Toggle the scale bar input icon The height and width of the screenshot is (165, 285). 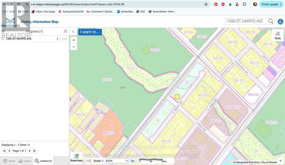(88, 161)
